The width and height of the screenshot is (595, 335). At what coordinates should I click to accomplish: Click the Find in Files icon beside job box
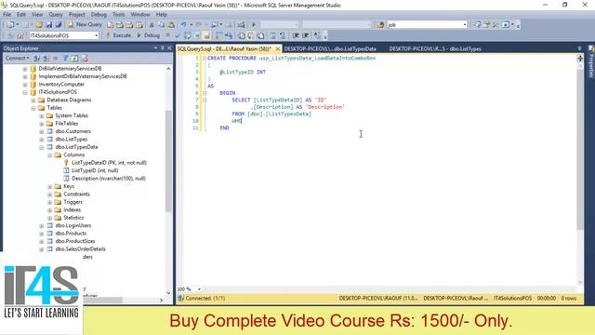pyautogui.click(x=380, y=25)
